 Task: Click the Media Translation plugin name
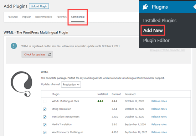point(62,124)
